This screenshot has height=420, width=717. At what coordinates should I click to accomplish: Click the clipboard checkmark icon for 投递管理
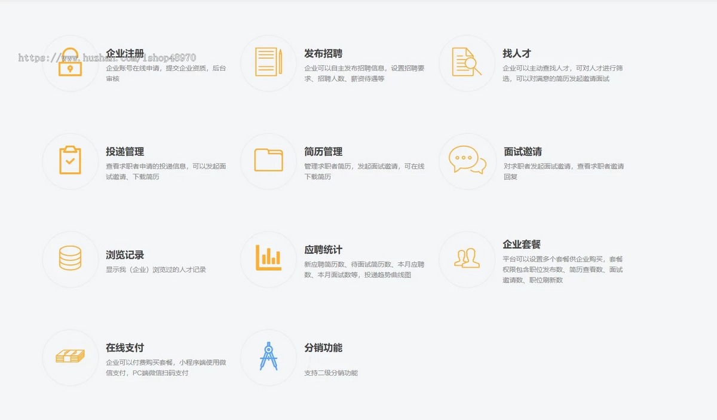[x=70, y=161]
